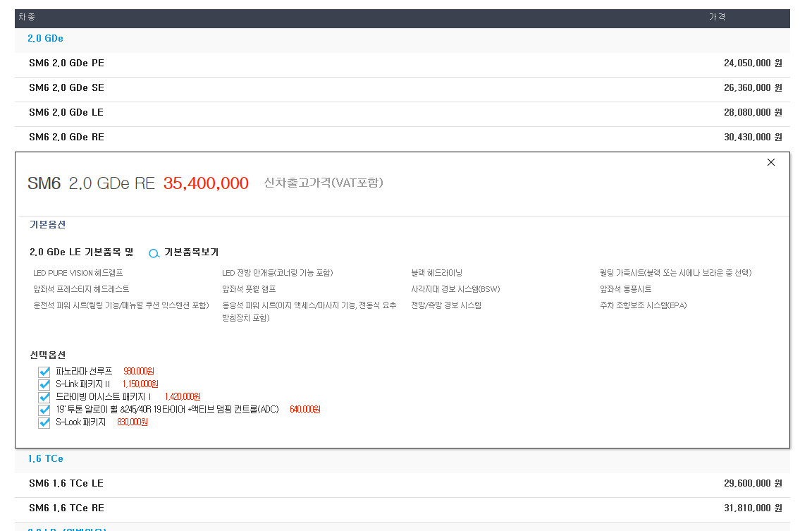This screenshot has width=800, height=531.
Task: Select the SM6 2.0 GDe PE row
Action: point(402,63)
